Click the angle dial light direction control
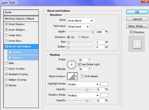 [x=72, y=64]
